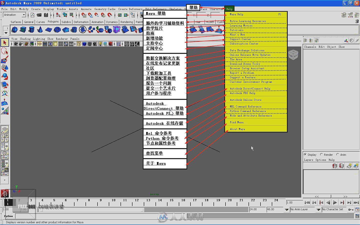Create a polygon plane from the shelf

48,30
